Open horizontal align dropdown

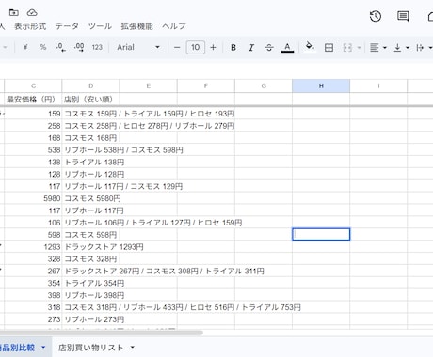tap(377, 48)
